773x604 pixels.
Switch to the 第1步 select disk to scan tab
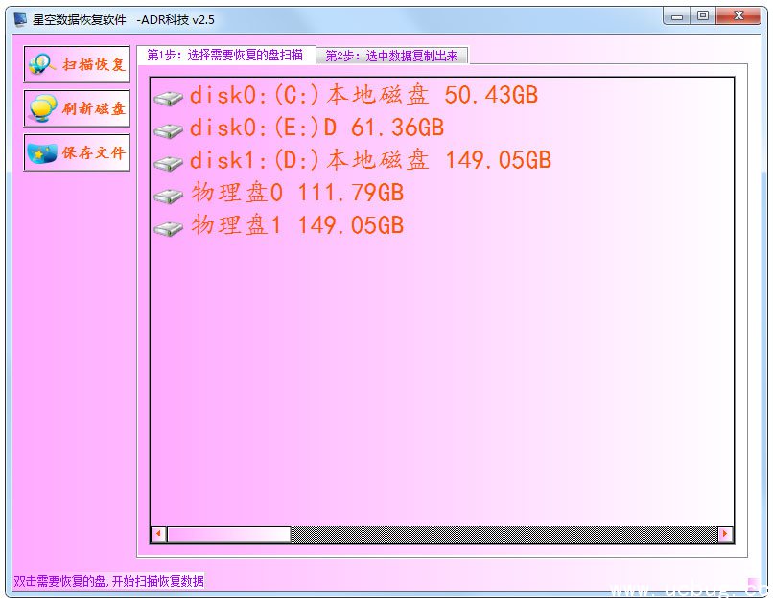point(225,56)
